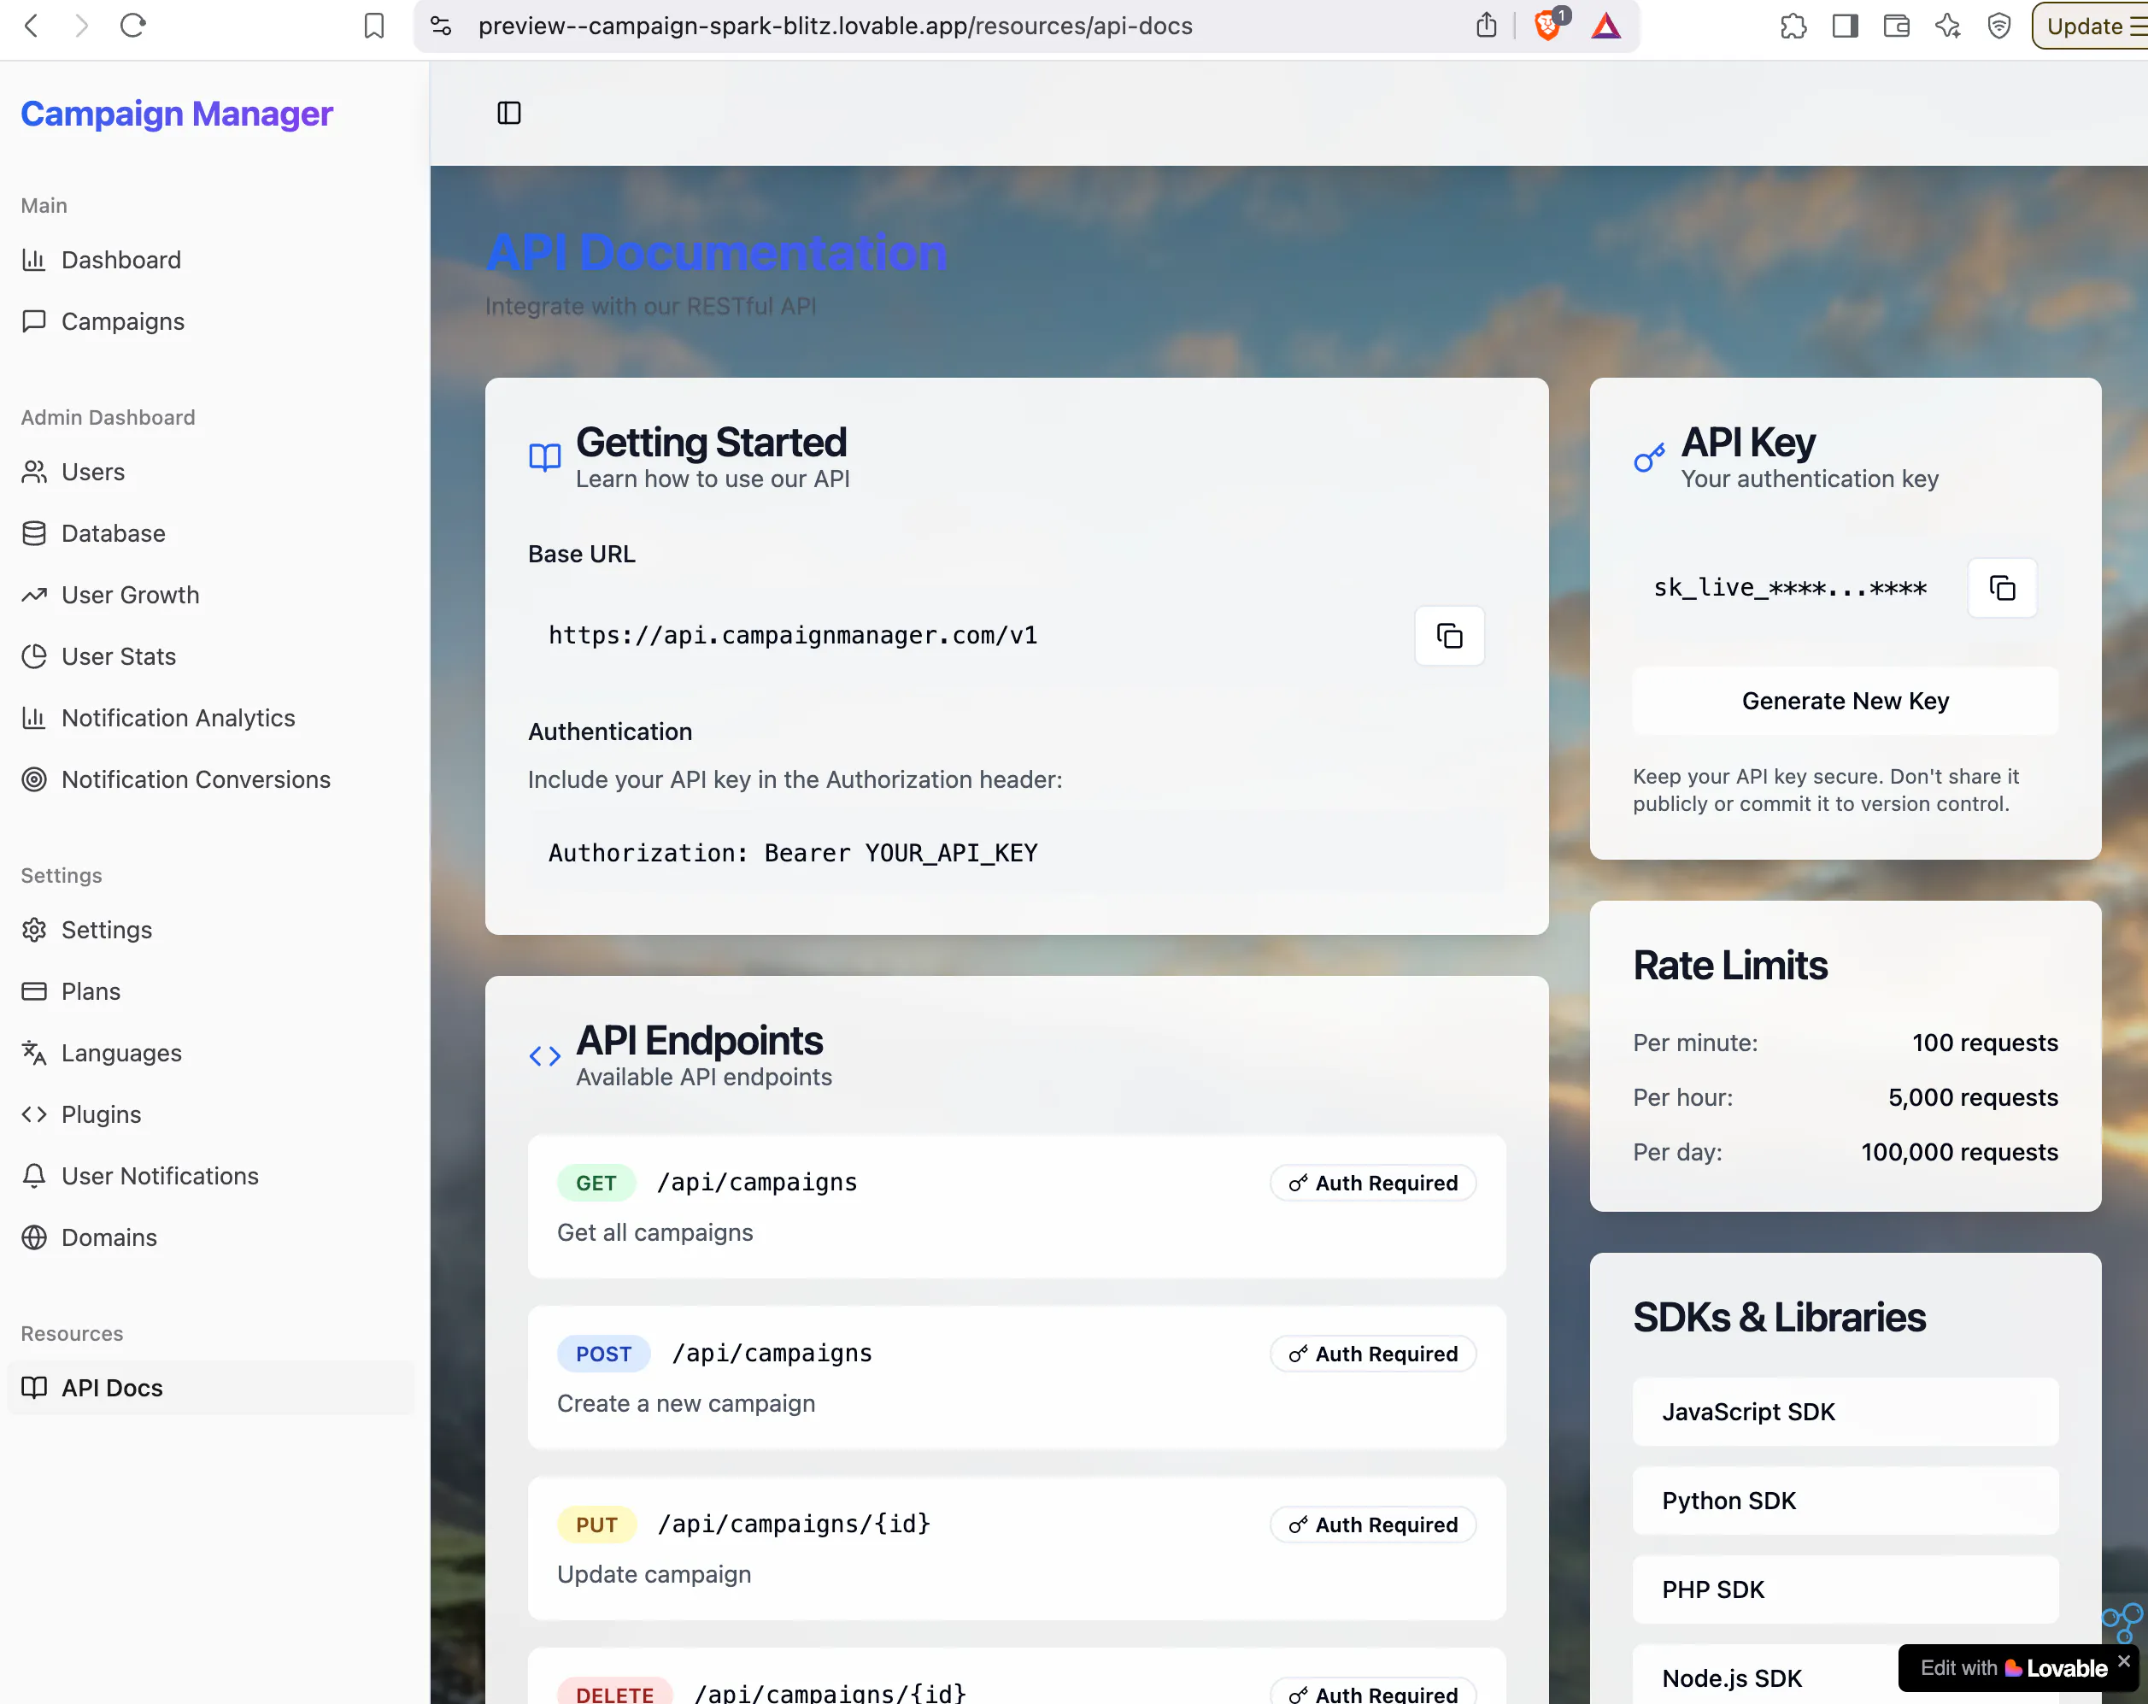Click the Notification Analytics bar icon

[x=34, y=718]
